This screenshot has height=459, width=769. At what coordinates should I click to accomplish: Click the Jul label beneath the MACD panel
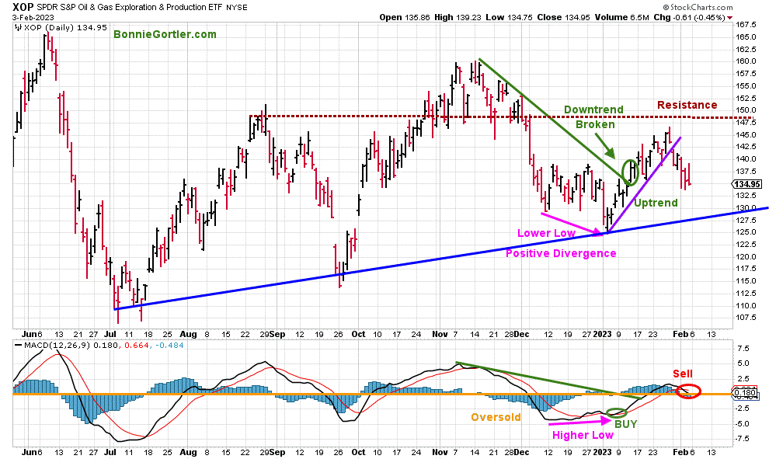click(x=110, y=452)
